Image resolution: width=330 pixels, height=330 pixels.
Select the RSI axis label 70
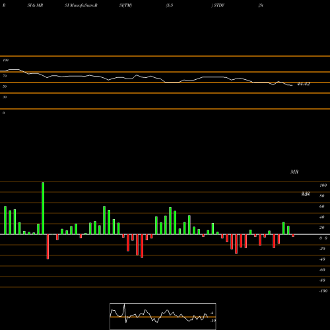tap(5, 76)
